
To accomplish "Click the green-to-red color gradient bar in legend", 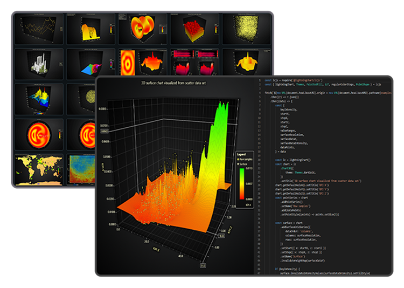I will pyautogui.click(x=242, y=184).
